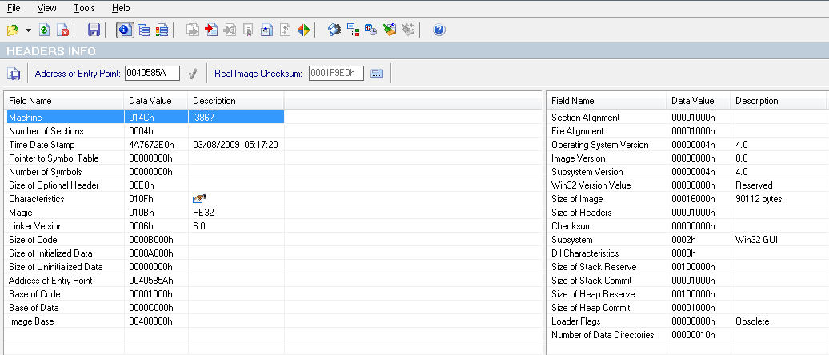The image size is (829, 355).
Task: Click the greyed certificate signature icon
Action: coord(248,30)
